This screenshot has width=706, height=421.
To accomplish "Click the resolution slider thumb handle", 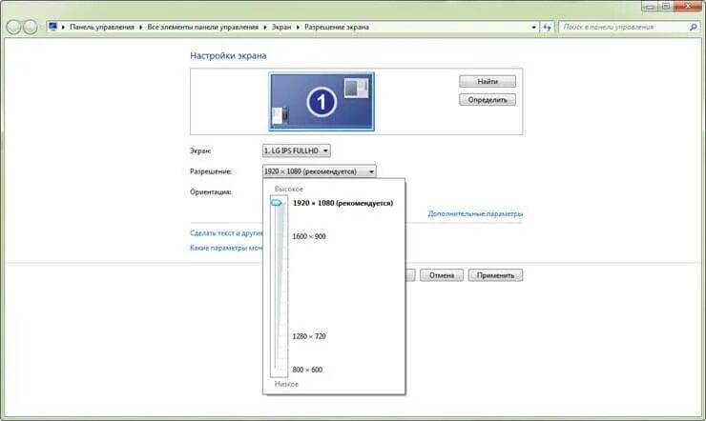I will coord(276,203).
